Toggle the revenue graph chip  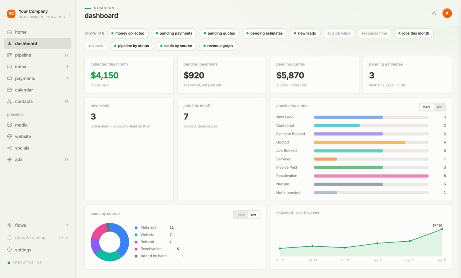click(x=218, y=46)
